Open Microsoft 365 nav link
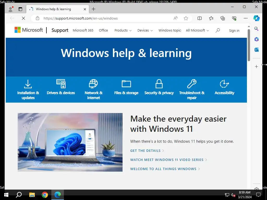Viewport: 267px width, 200px height. (x=83, y=30)
